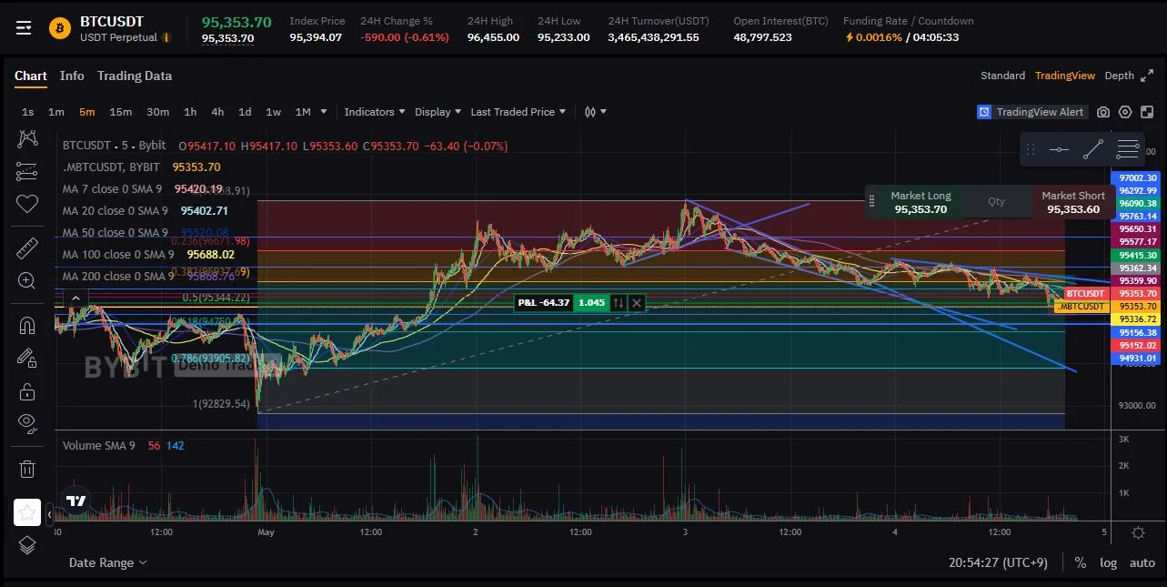The width and height of the screenshot is (1167, 587).
Task: Click the Qty input field
Action: tap(997, 202)
